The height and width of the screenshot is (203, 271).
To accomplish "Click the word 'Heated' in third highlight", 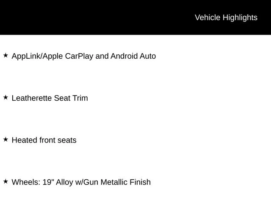I will pyautogui.click(x=25, y=140).
